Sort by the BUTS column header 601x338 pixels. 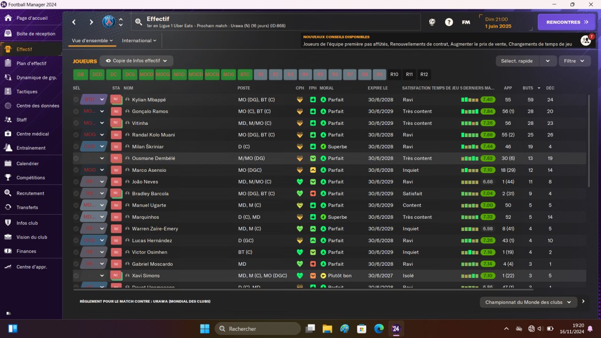pos(528,88)
